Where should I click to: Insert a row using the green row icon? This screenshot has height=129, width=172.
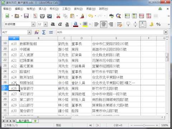(x=127, y=16)
